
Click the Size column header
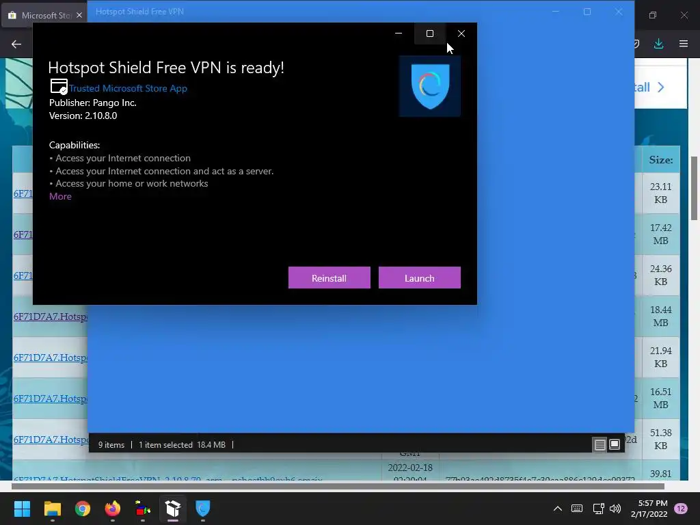pyautogui.click(x=661, y=160)
